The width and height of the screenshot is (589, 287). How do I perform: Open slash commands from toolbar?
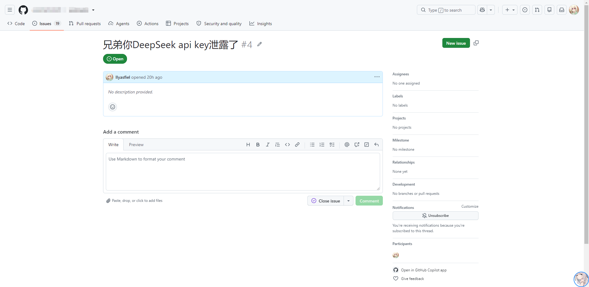(x=367, y=145)
